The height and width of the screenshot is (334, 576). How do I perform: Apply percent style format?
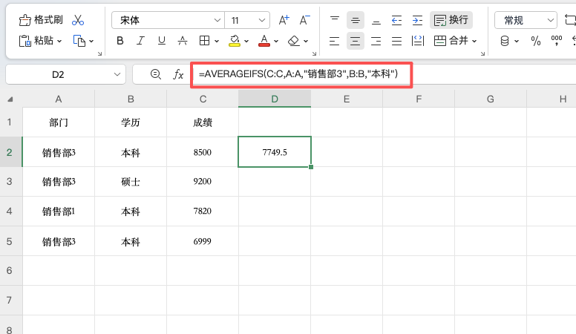click(x=536, y=41)
